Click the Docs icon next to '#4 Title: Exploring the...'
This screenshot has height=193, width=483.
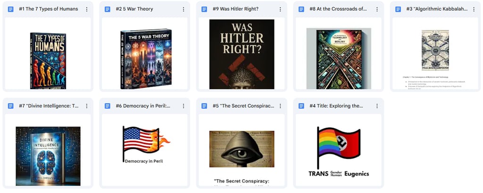coord(301,106)
